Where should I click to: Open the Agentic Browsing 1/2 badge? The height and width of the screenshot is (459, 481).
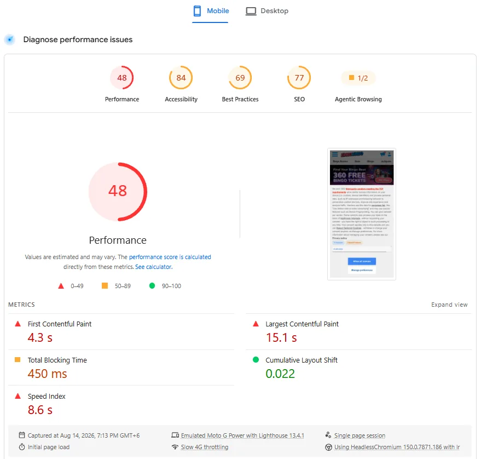pos(358,78)
